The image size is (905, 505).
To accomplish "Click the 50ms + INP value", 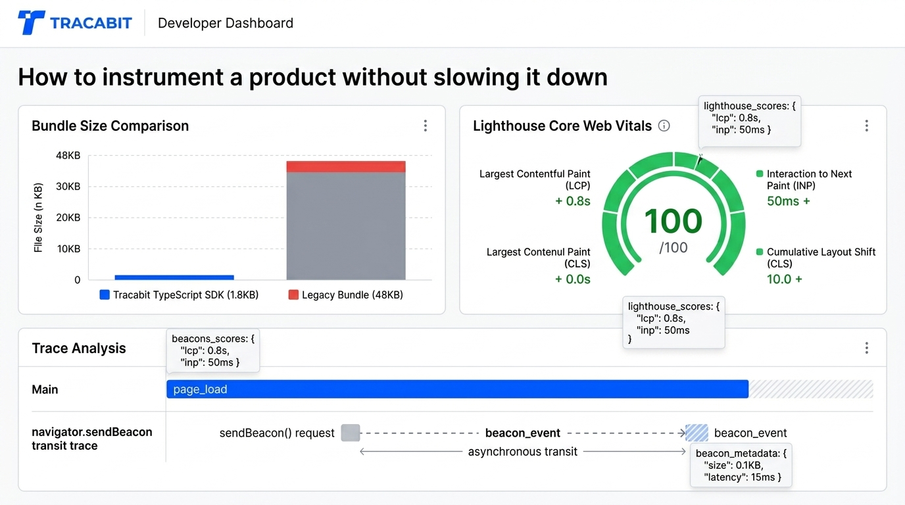I will (789, 201).
